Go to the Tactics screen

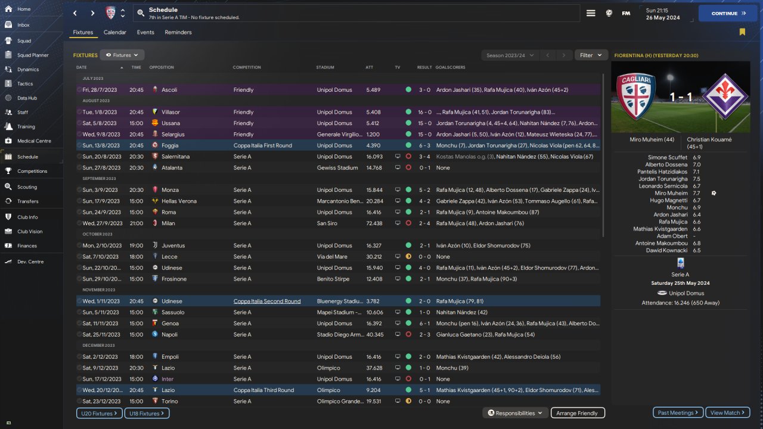coord(24,84)
